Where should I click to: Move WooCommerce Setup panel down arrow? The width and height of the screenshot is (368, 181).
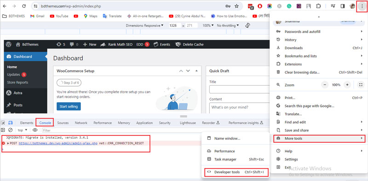click(x=188, y=71)
